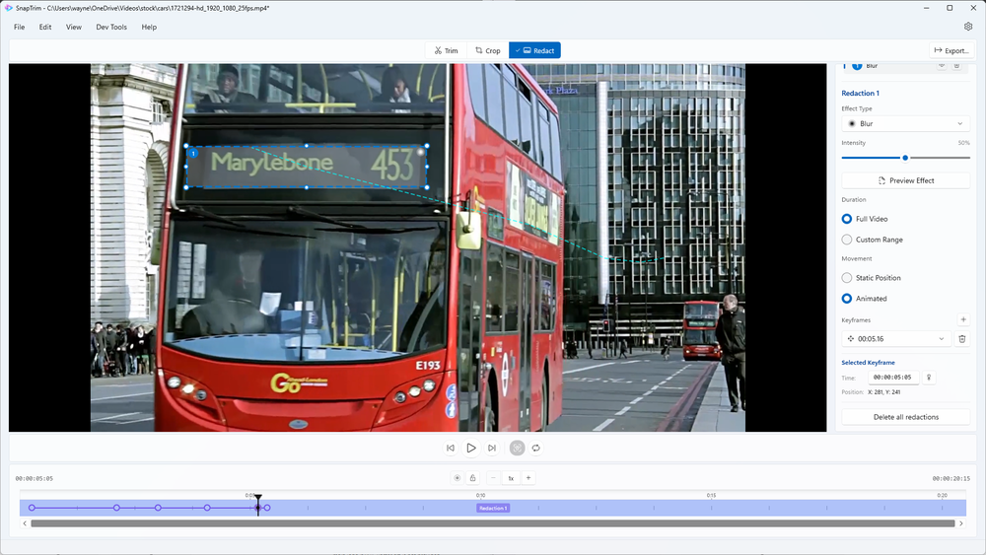The width and height of the screenshot is (986, 555).
Task: Click the timeline lock icon
Action: 472,478
